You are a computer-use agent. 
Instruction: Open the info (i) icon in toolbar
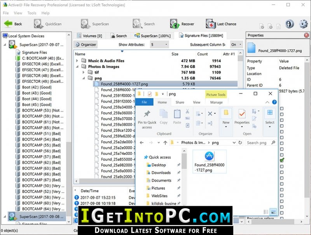[289, 24]
